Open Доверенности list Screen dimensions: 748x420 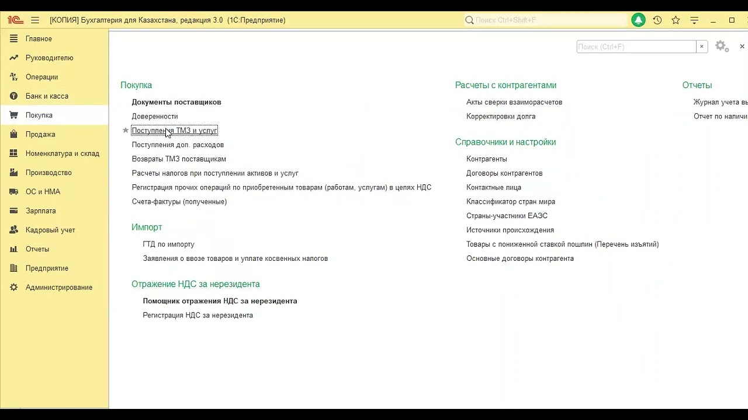(x=155, y=116)
